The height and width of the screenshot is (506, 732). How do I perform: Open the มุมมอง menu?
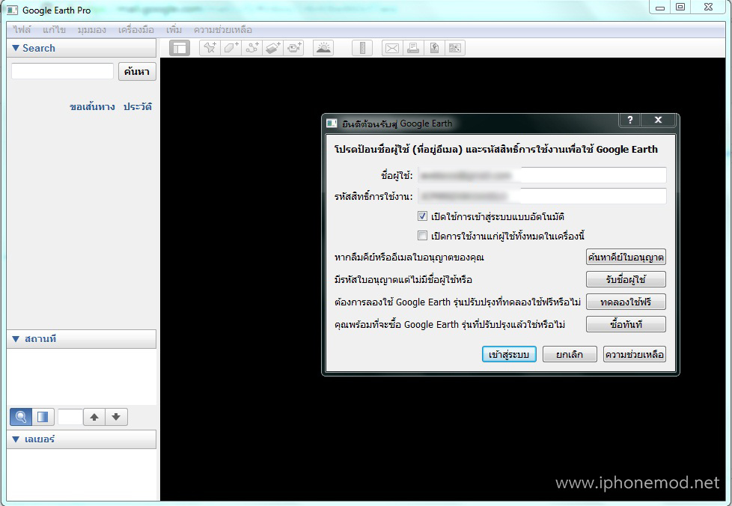pyautogui.click(x=92, y=30)
